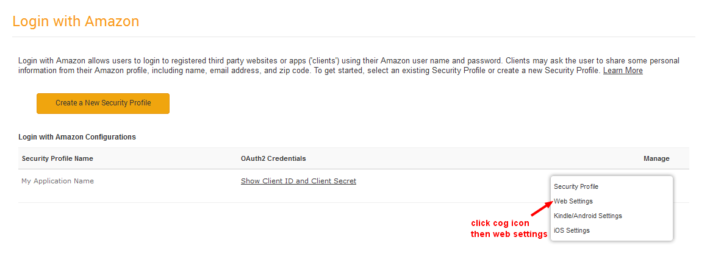Click the Login with Amazon Configurations label
The image size is (710, 265).
77,137
